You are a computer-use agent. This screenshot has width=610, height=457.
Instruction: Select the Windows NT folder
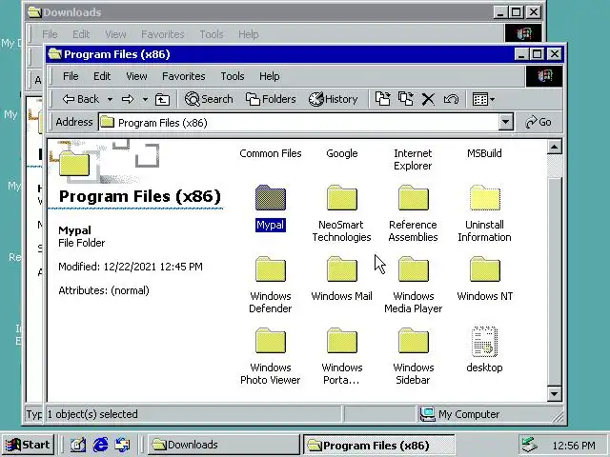click(485, 268)
